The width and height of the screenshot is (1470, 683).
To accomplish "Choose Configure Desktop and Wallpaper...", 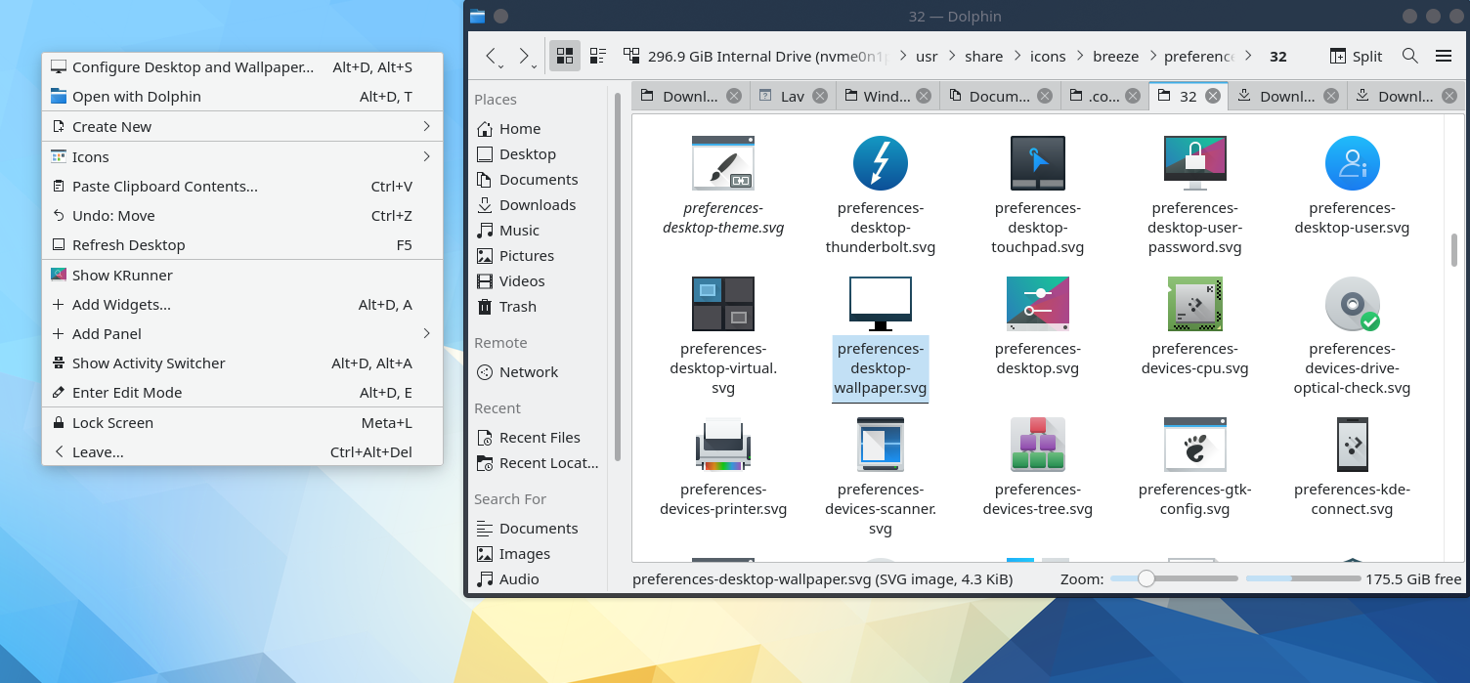I will click(x=242, y=67).
